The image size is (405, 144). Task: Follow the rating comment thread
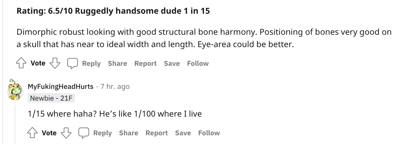[x=198, y=63]
